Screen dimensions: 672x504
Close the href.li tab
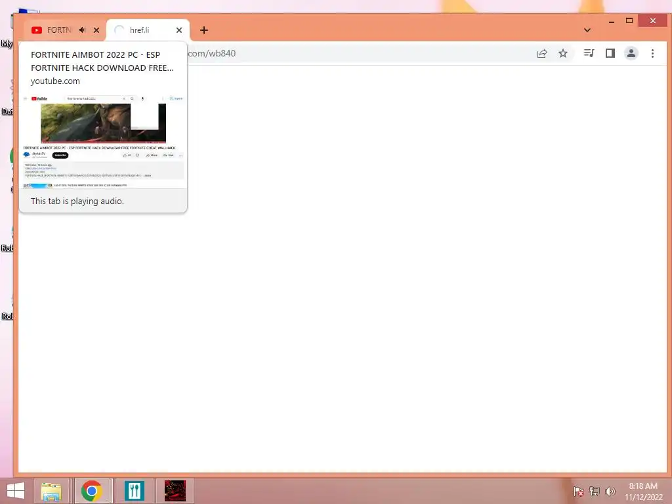pos(179,30)
